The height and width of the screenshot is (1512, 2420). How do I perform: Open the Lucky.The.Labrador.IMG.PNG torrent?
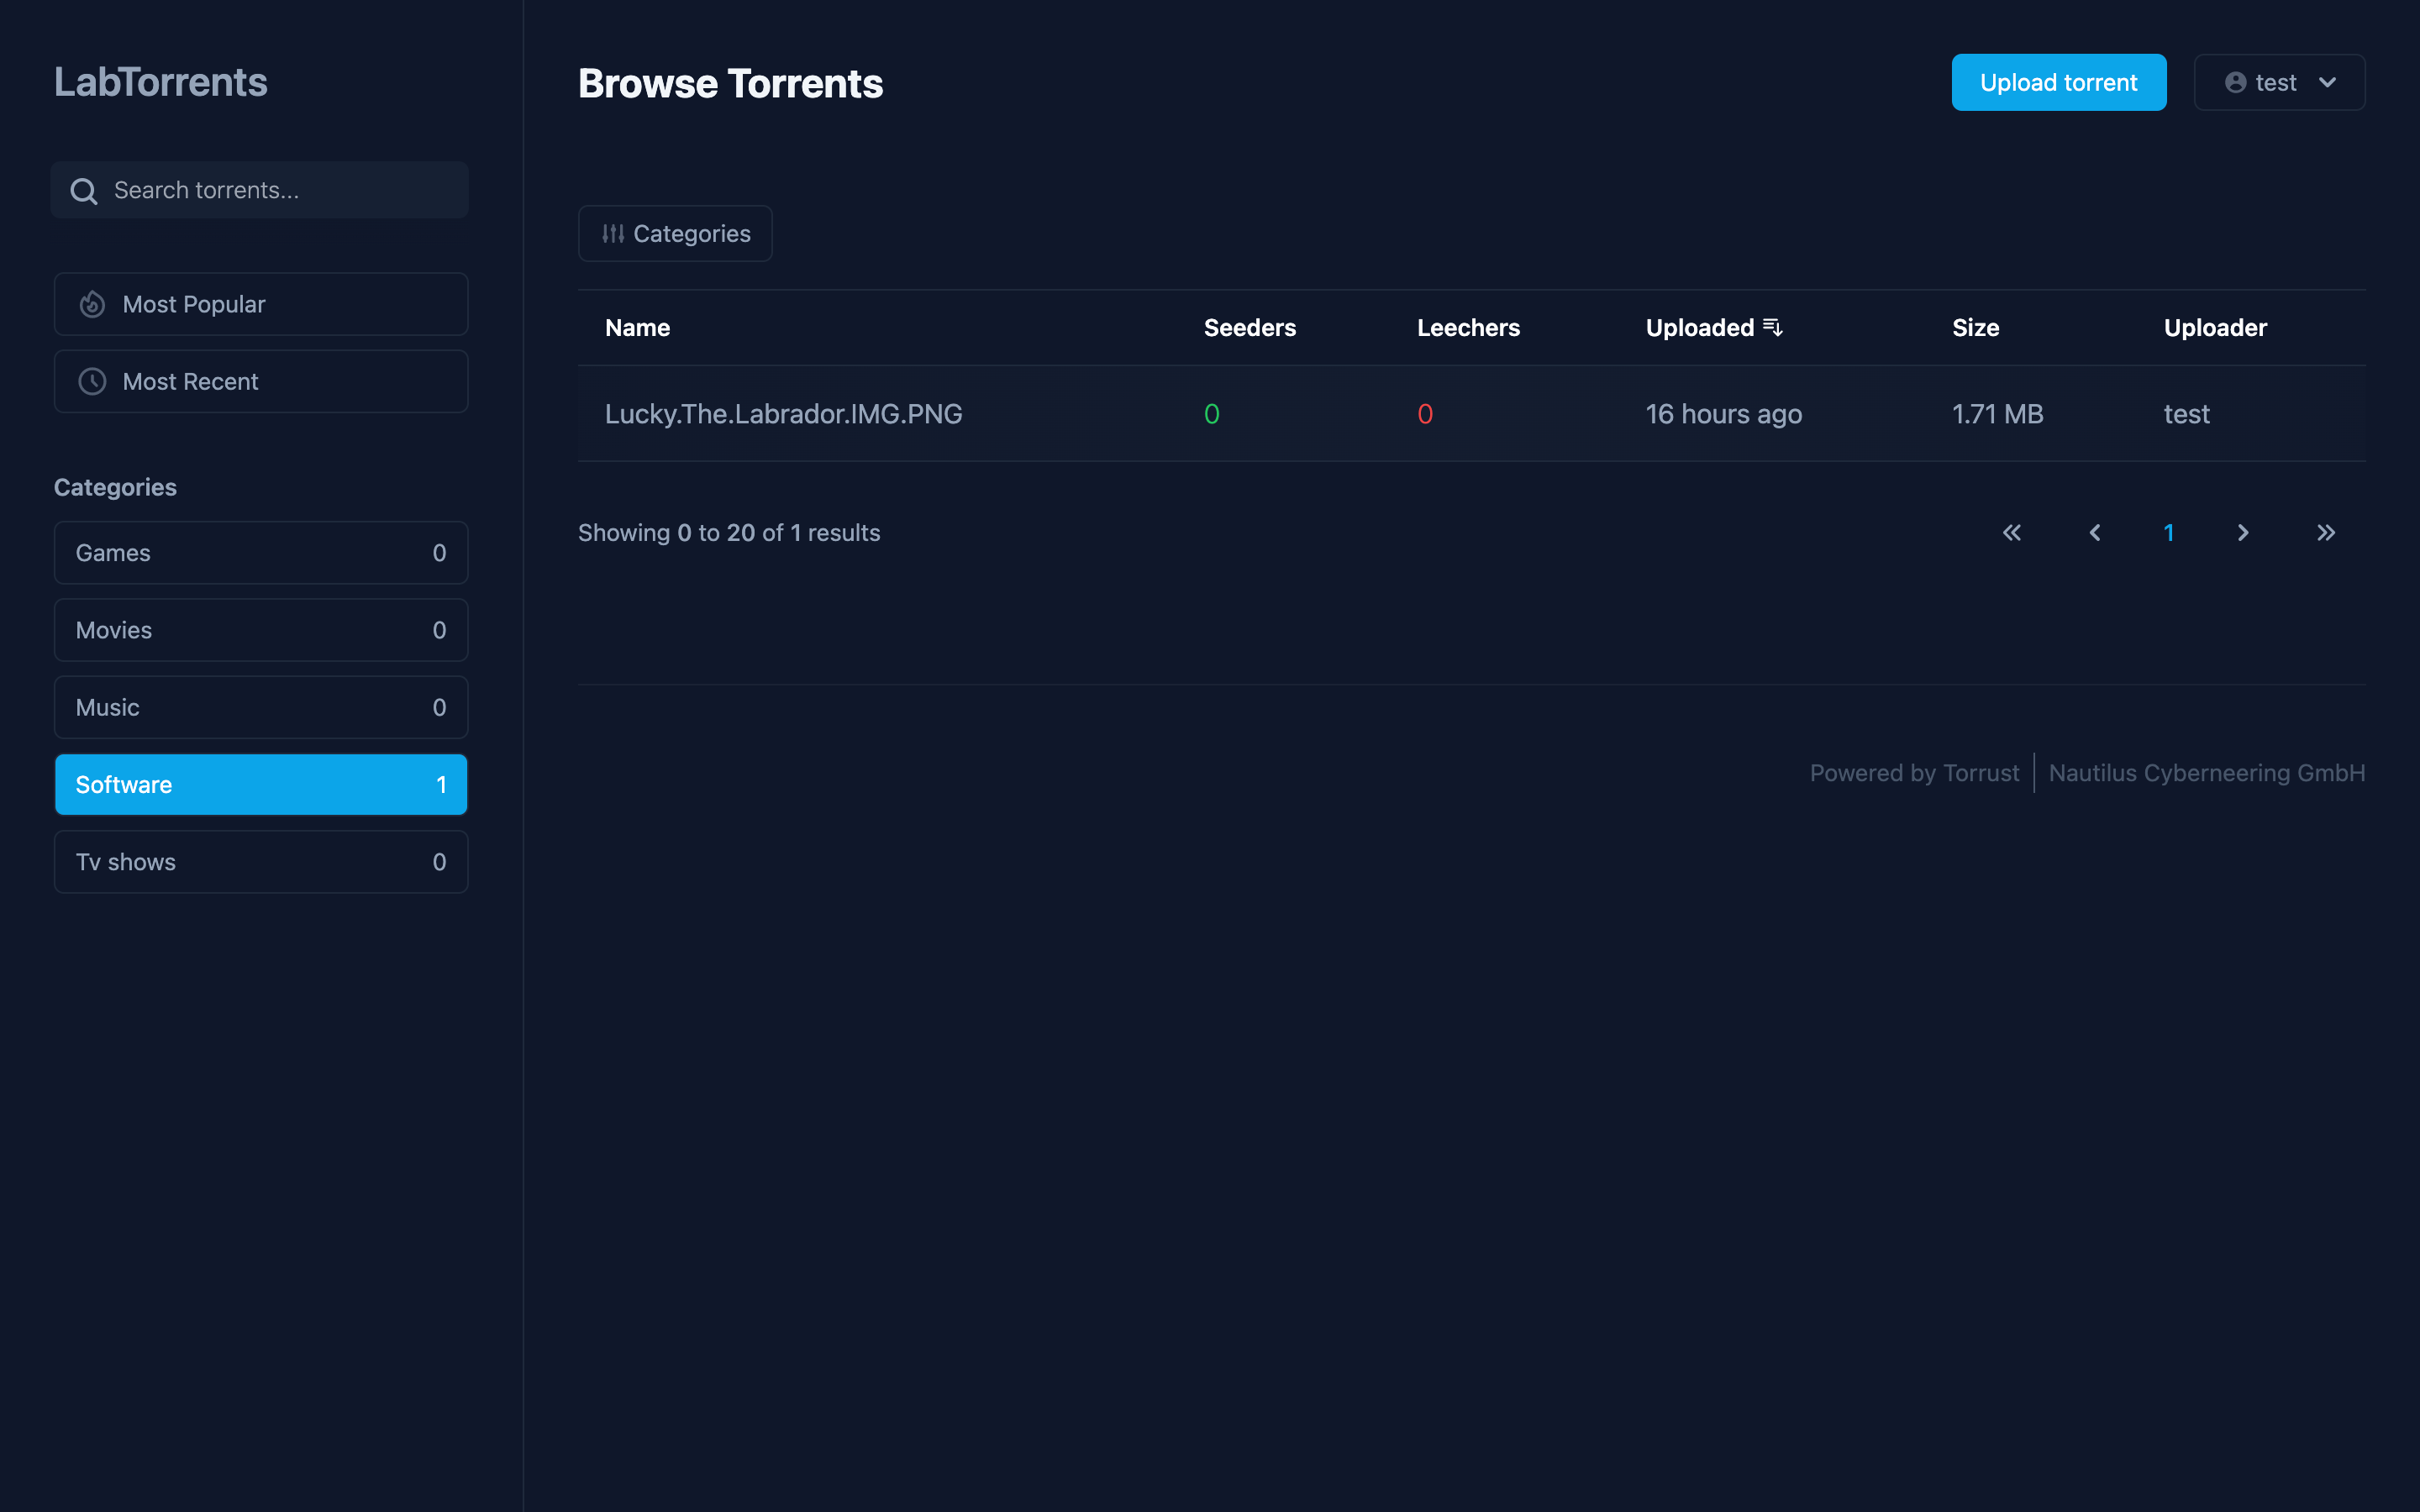[783, 414]
